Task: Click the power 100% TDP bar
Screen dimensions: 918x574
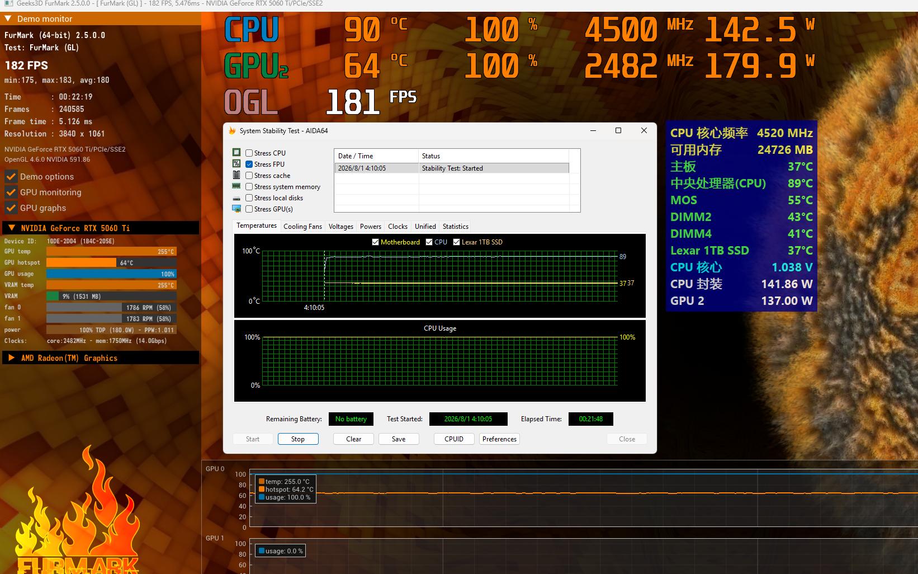Action: pyautogui.click(x=111, y=330)
